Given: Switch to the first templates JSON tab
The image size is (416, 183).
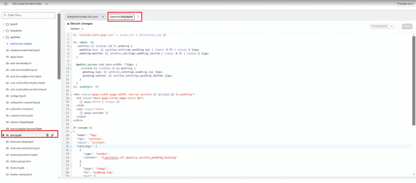Looking at the screenshot, I should pyautogui.click(x=82, y=17).
